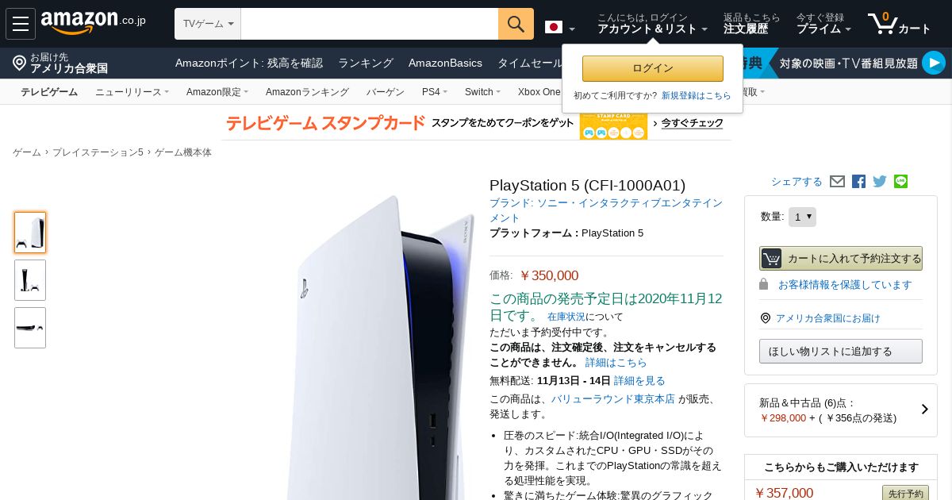Open the PS4 menu in the subnav
Screen dimensions: 952x500
[x=435, y=92]
